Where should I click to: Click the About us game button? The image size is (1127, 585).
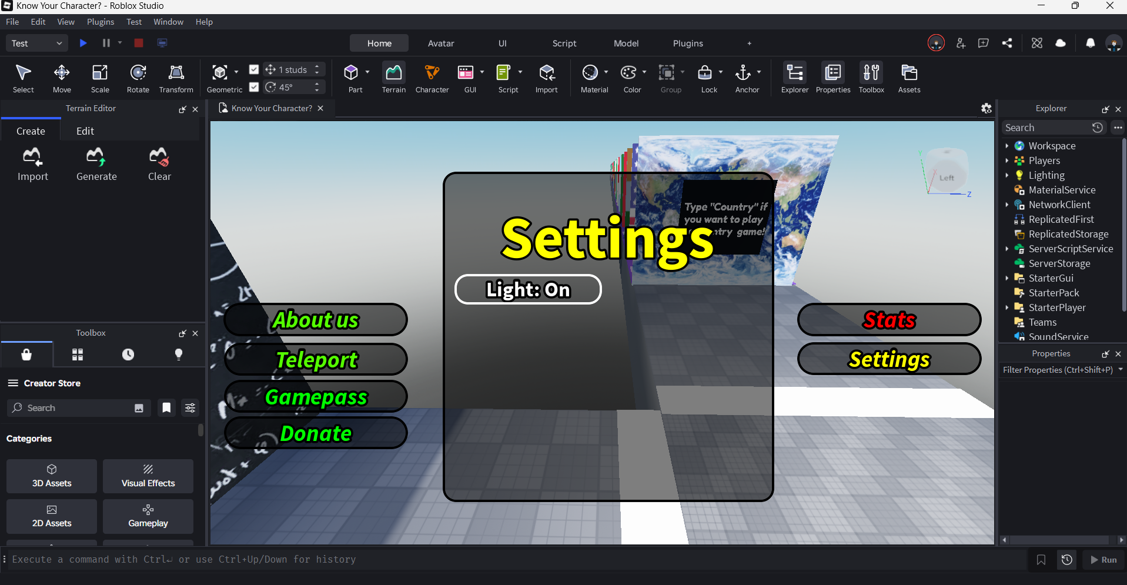(316, 320)
